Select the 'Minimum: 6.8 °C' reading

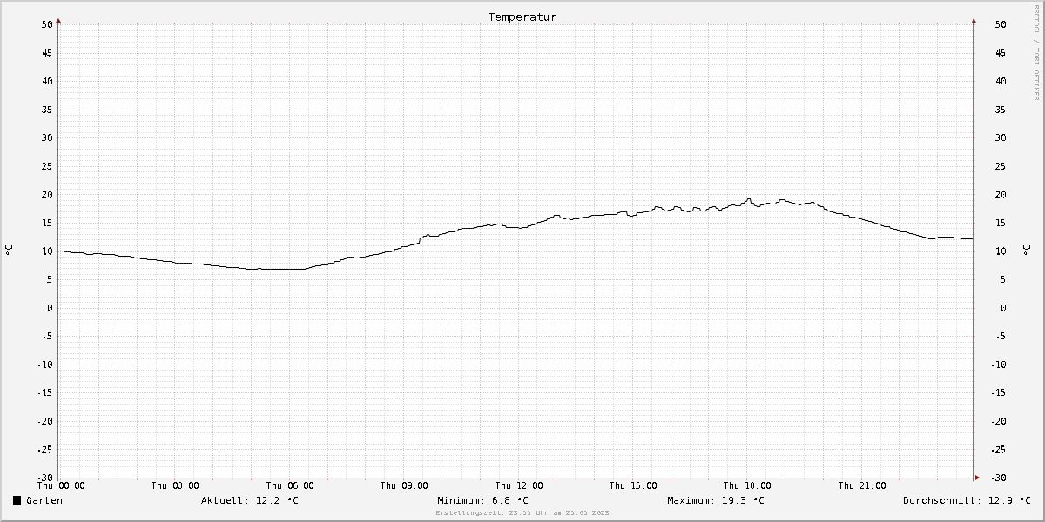[x=483, y=500]
